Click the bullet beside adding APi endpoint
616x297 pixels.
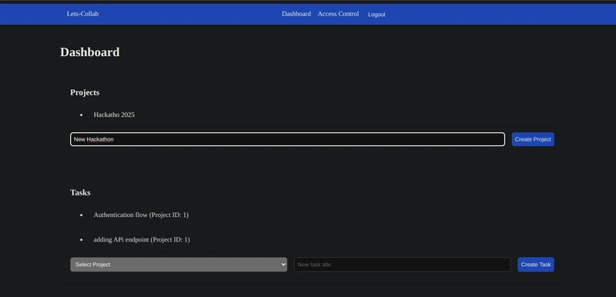[82, 240]
